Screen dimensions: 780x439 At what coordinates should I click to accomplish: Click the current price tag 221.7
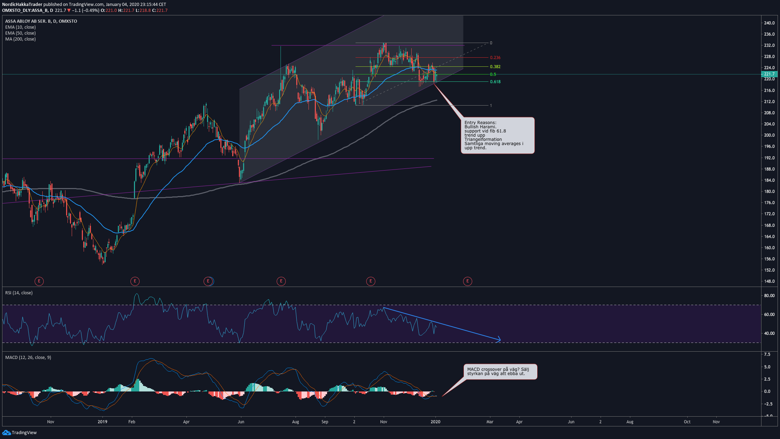(x=769, y=74)
